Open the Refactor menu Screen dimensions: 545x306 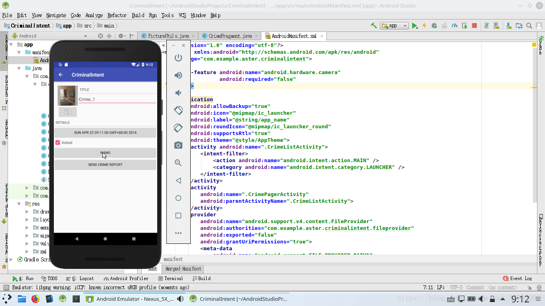(117, 15)
